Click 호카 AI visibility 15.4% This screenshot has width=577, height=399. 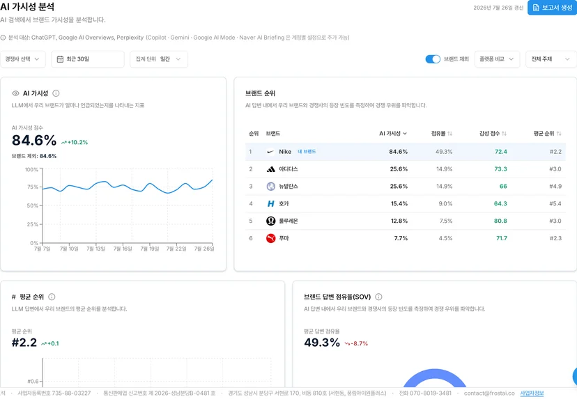pos(399,204)
